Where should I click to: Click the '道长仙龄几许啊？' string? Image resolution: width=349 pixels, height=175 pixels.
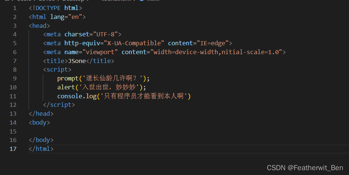coord(112,78)
